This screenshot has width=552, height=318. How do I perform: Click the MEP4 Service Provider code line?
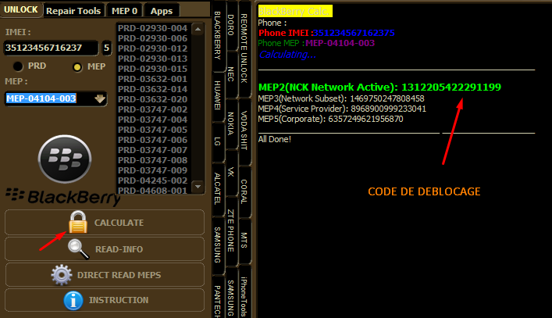pyautogui.click(x=342, y=109)
